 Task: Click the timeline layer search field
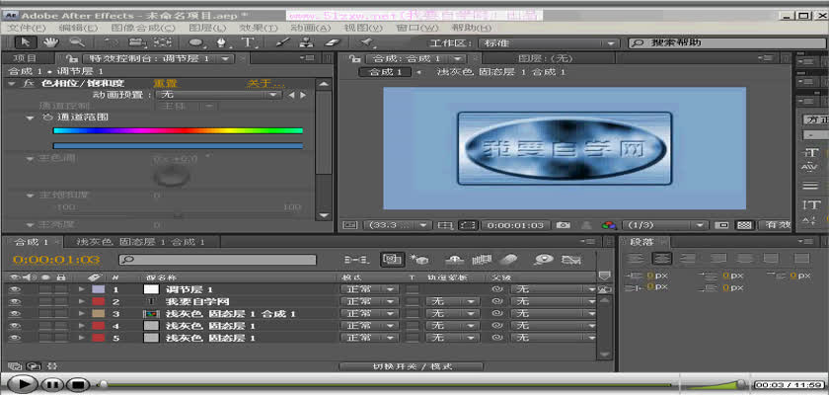point(217,260)
